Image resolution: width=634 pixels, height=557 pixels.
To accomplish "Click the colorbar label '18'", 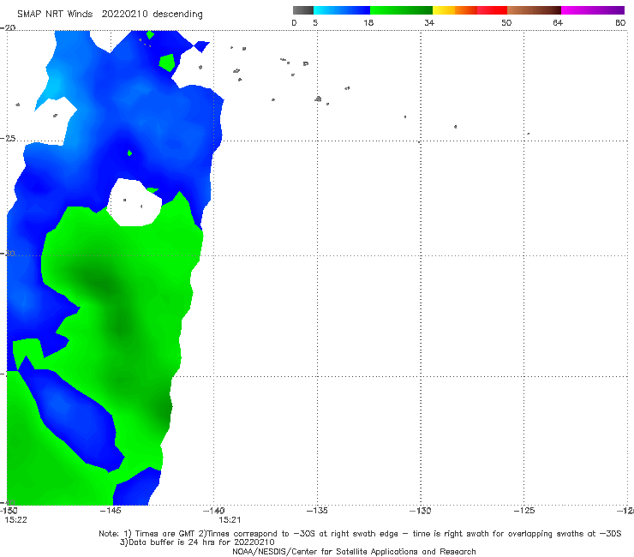I will coord(368,23).
